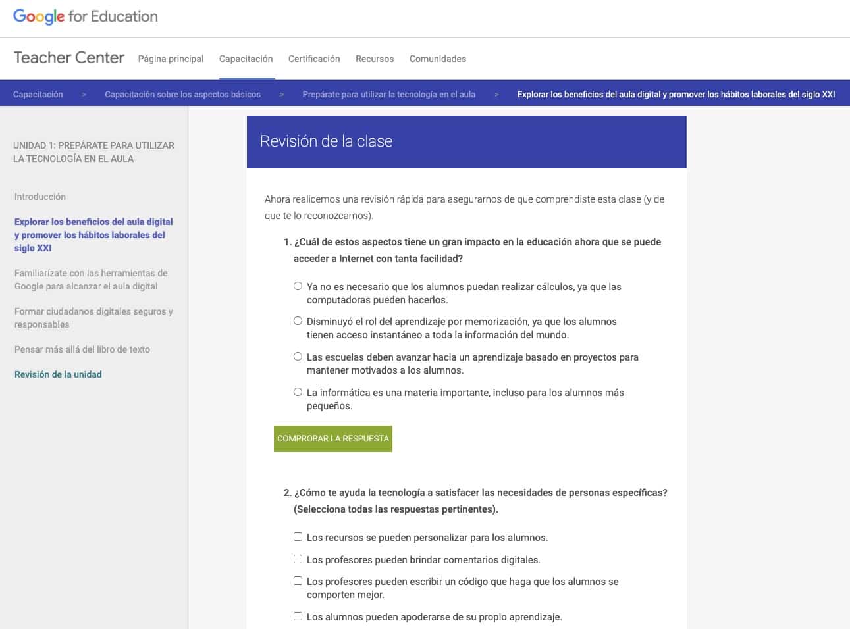Tick 'Los profesores pueden brindar comentarios digitales'
This screenshot has height=629, width=850.
point(298,559)
